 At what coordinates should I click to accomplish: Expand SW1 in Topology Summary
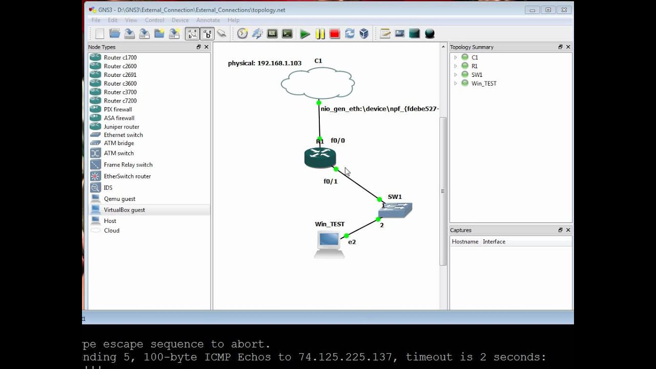[455, 75]
